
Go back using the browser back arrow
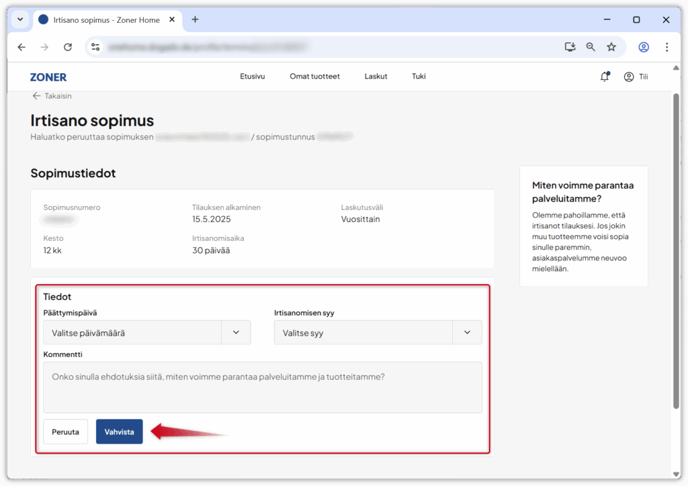click(21, 47)
